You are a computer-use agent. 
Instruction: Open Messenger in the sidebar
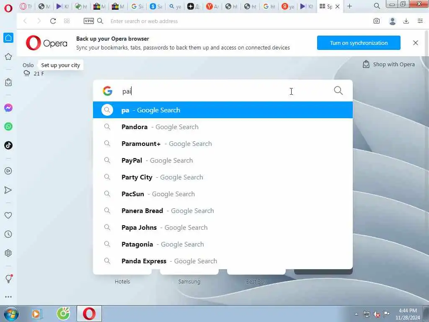8,108
